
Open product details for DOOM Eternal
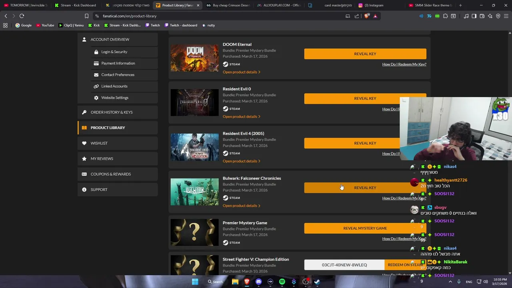point(242,72)
